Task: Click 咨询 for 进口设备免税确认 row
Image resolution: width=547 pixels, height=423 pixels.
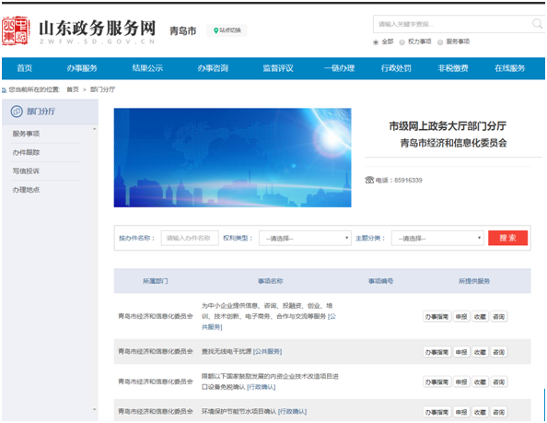Action: point(499,382)
